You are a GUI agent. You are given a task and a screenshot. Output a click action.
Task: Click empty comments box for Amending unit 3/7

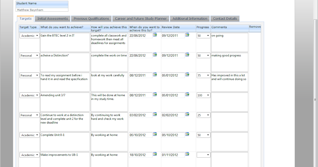click(x=229, y=102)
